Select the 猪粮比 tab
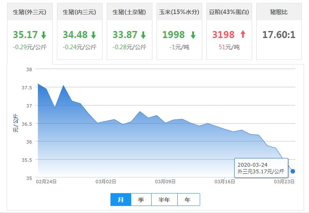This screenshot has height=213, width=309. coord(279,12)
